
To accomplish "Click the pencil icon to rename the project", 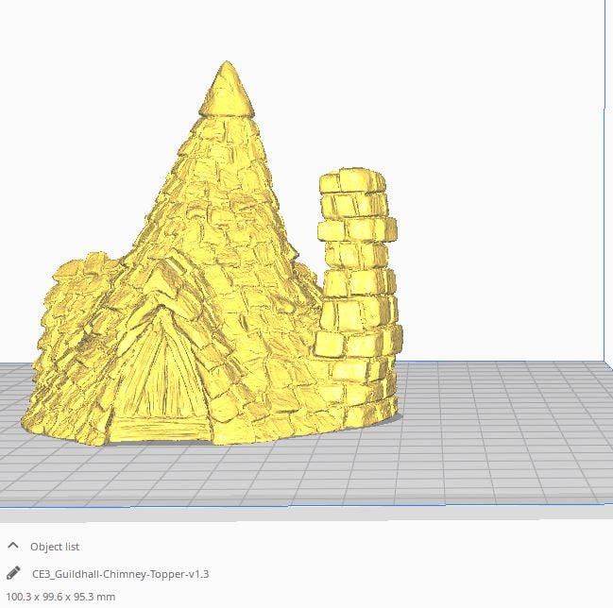I will (13, 573).
